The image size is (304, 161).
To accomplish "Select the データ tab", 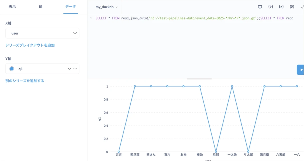I will [x=71, y=7].
